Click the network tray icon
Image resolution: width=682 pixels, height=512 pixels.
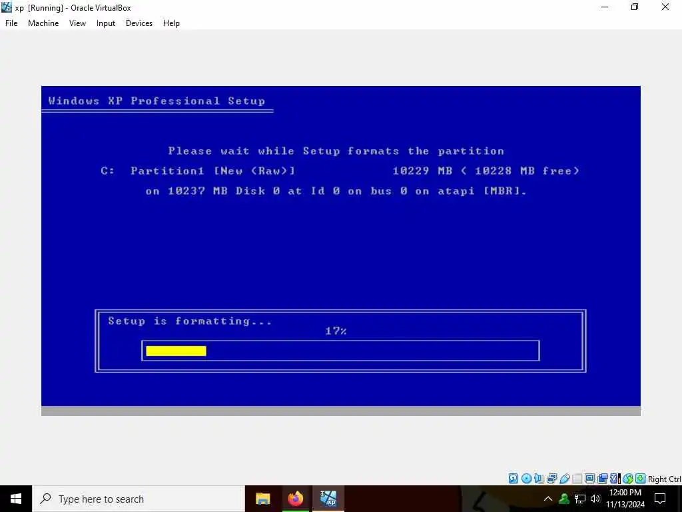coord(580,499)
